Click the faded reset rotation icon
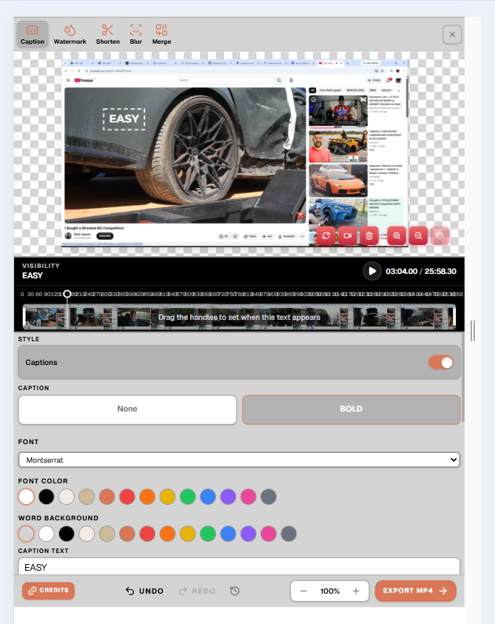The height and width of the screenshot is (624, 495). pyautogui.click(x=440, y=235)
